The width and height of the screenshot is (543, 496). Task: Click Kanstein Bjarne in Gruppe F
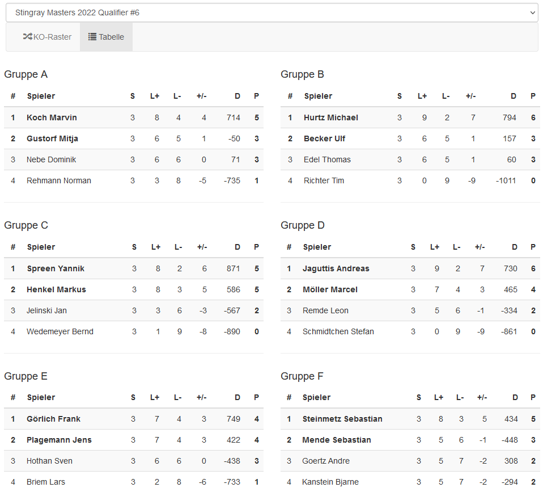click(330, 482)
